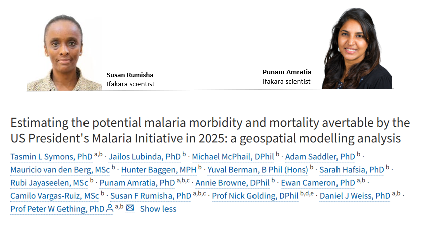Screen dimensions: 421x241
Task: Open Tasmin L Symons author link
Action: [x=51, y=156]
